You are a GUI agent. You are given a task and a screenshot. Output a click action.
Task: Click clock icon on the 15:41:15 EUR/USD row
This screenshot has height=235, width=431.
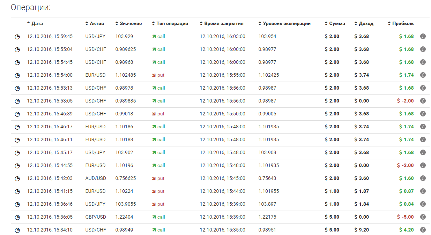pyautogui.click(x=17, y=191)
